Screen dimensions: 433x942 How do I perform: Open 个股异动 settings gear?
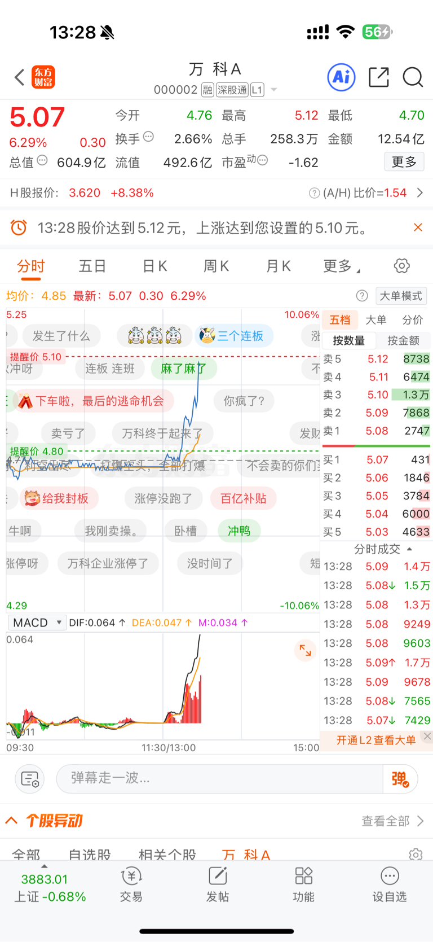point(416,854)
